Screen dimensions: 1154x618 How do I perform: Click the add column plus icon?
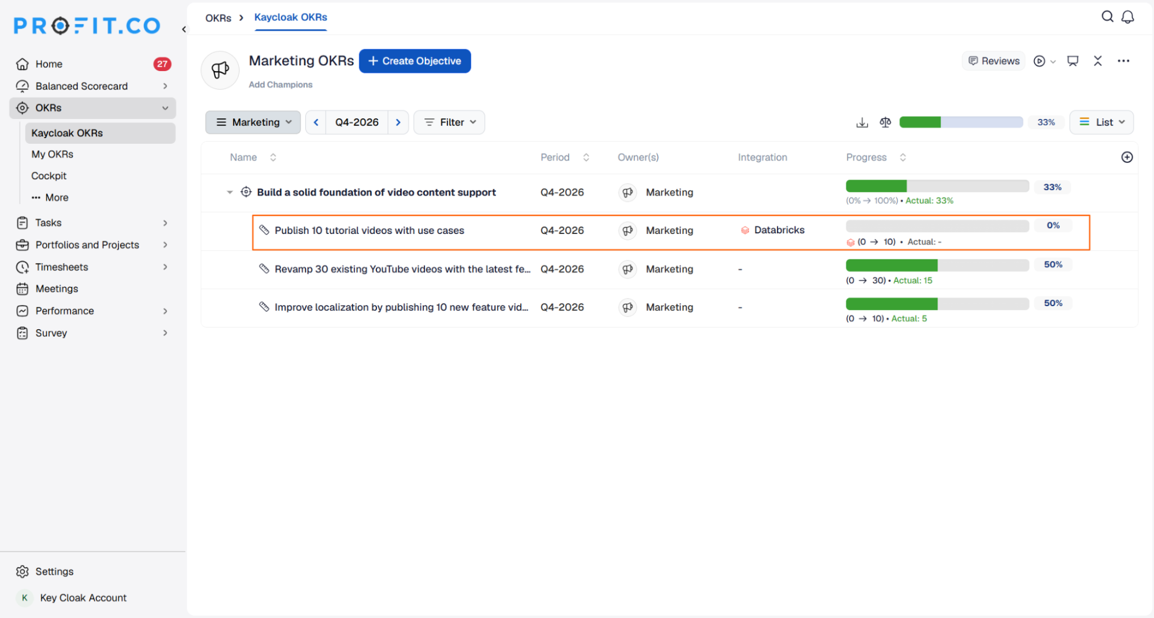[1127, 157]
